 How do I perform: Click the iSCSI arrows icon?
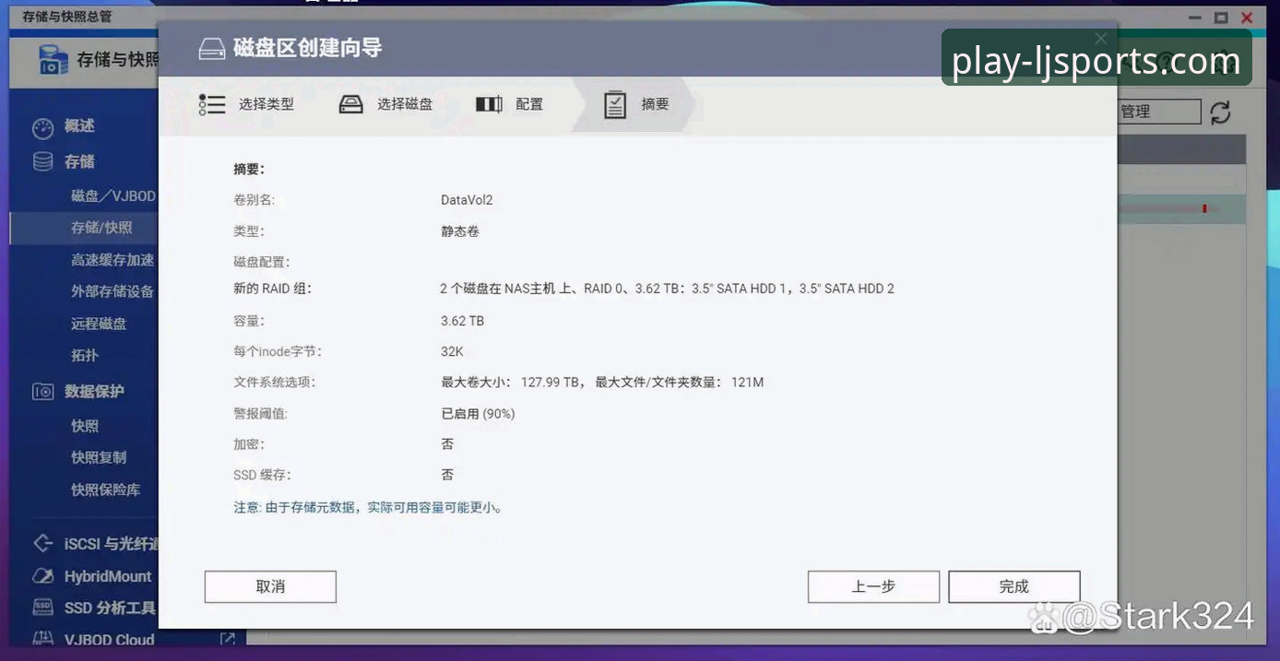(43, 544)
